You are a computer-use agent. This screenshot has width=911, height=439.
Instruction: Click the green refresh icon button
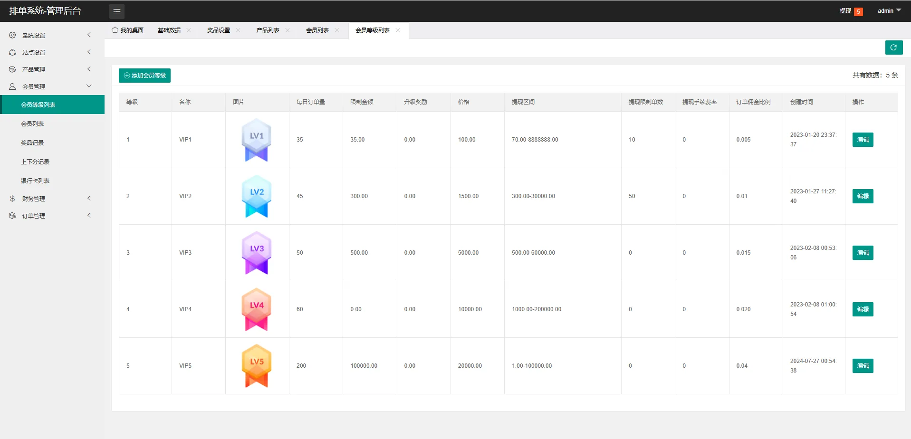(x=893, y=48)
